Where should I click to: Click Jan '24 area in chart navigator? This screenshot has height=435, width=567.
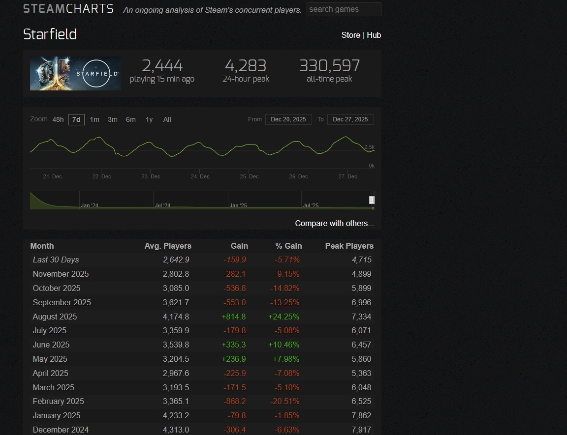pyautogui.click(x=90, y=205)
